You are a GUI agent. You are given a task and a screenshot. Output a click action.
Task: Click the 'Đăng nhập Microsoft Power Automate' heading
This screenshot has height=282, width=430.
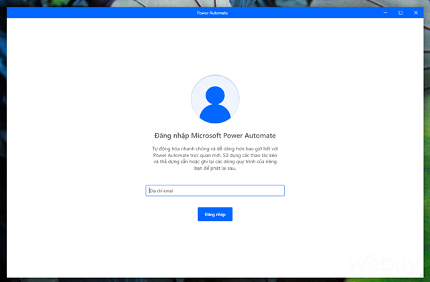point(215,136)
